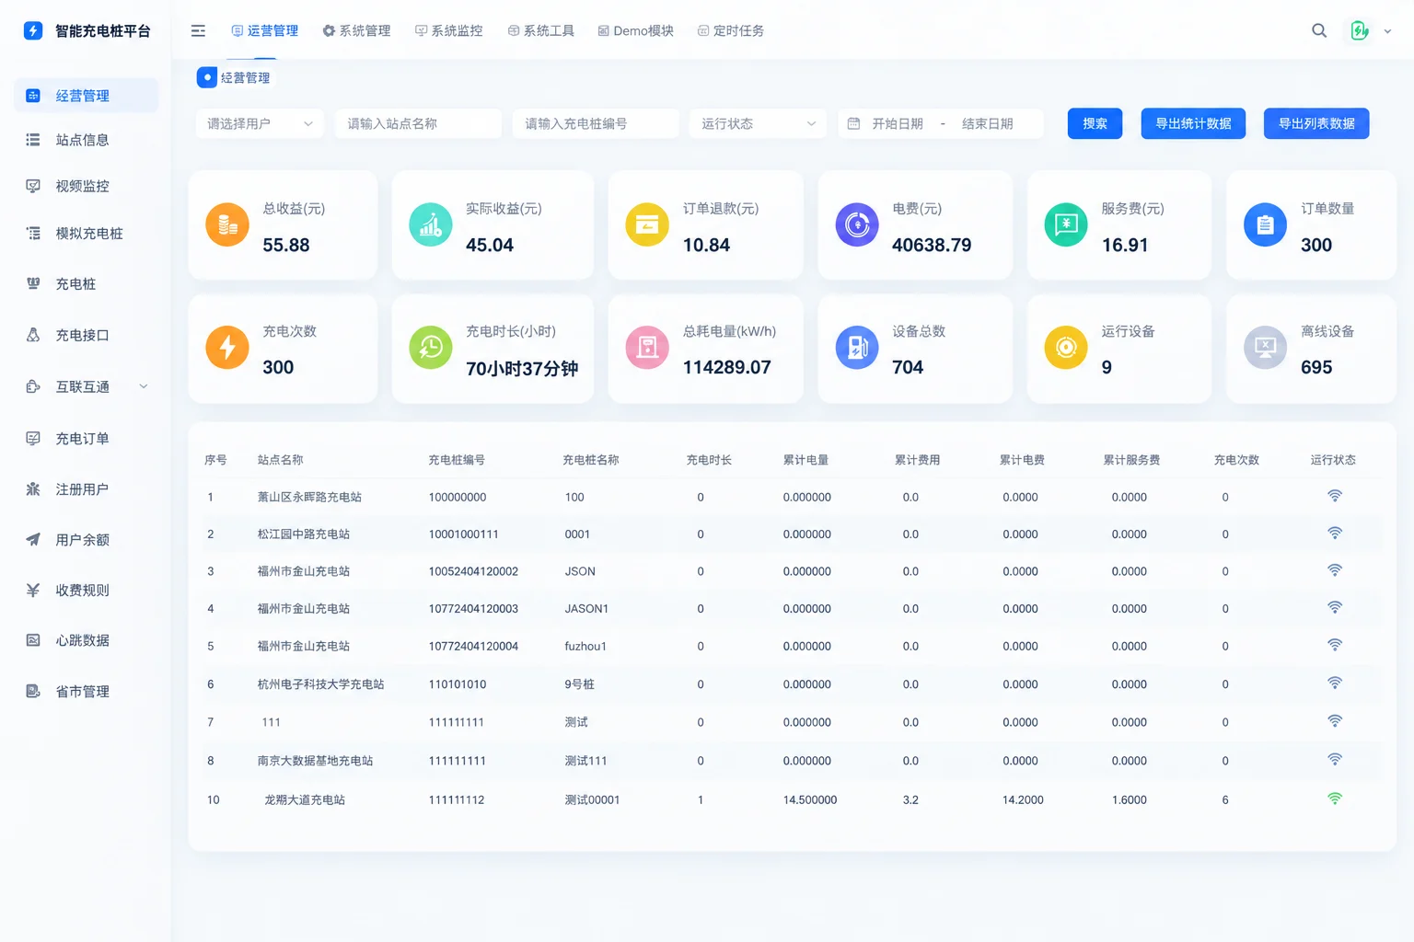
Task: Switch to the 经营管理 page tab
Action: tap(235, 77)
